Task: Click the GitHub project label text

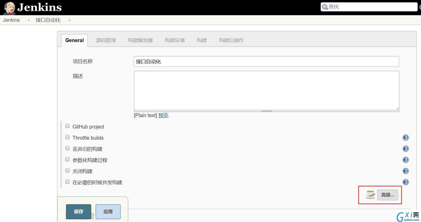Action: click(88, 127)
